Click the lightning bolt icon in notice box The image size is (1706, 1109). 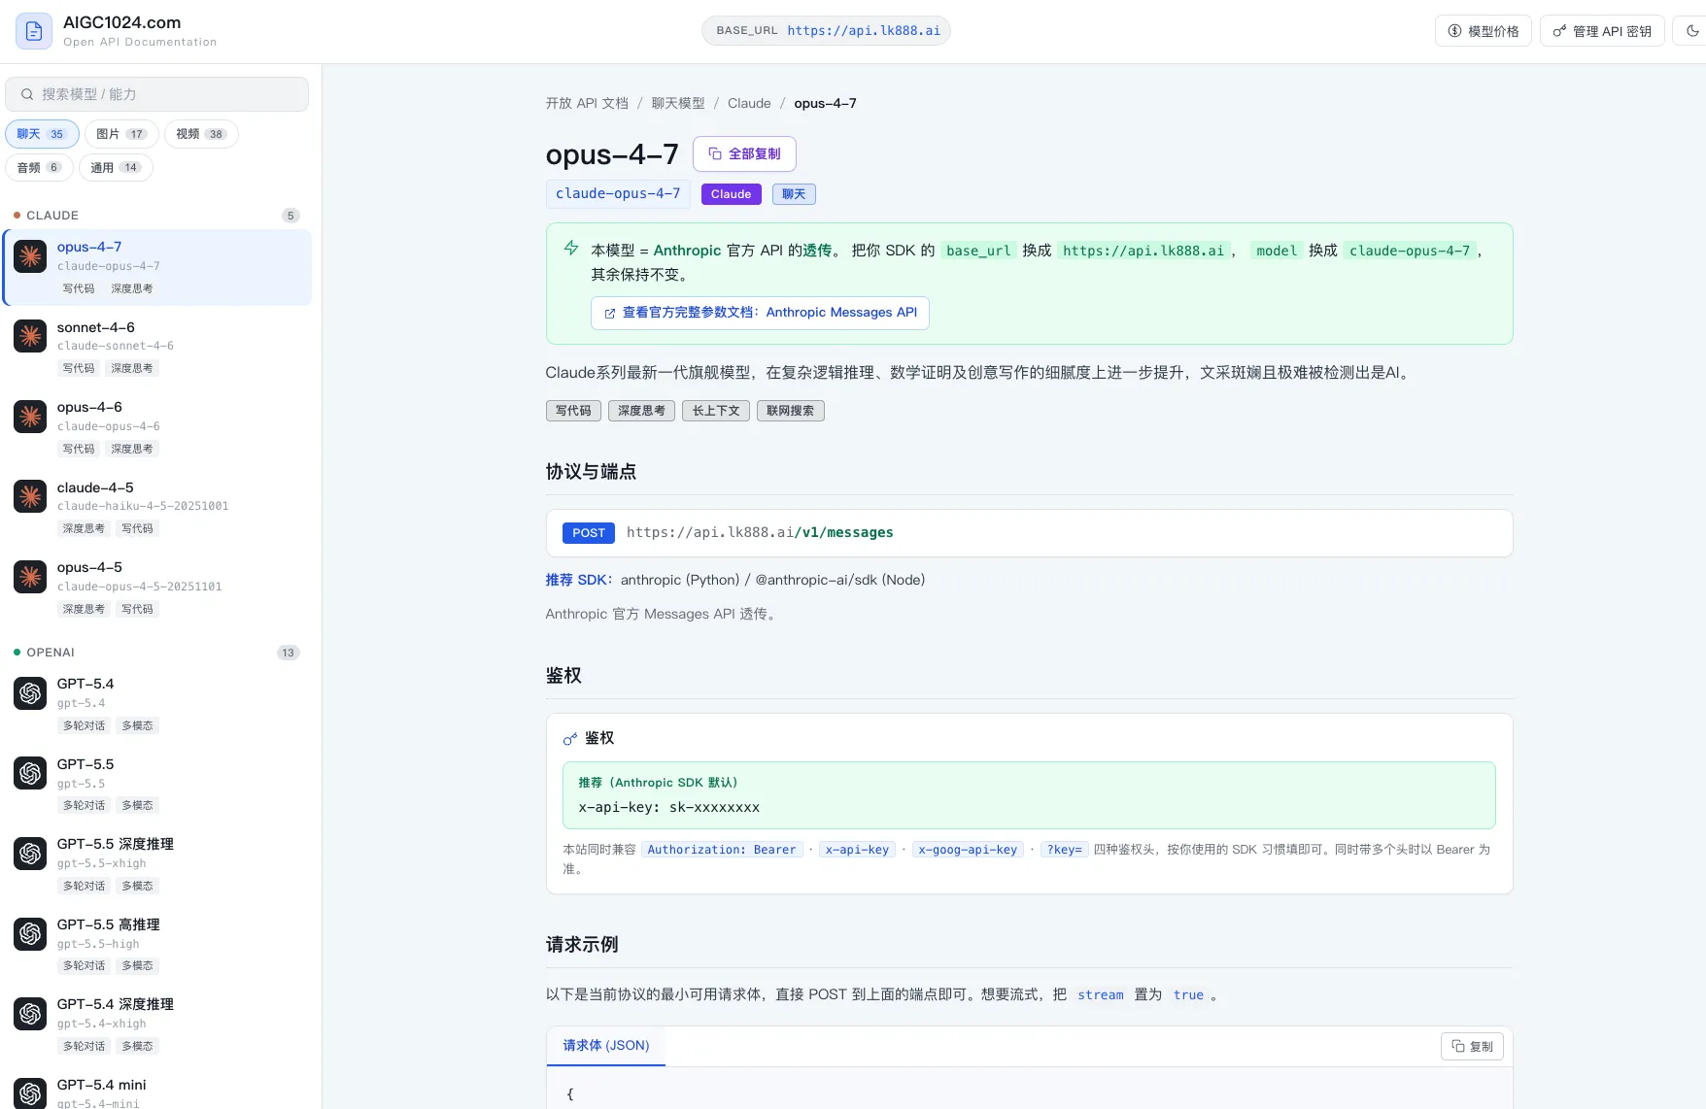(x=571, y=249)
